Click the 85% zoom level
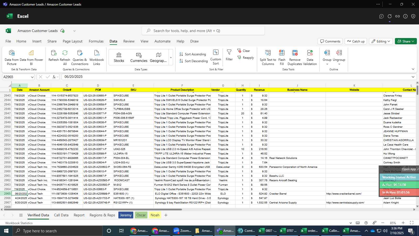The width and height of the screenshot is (419, 236). (393, 223)
